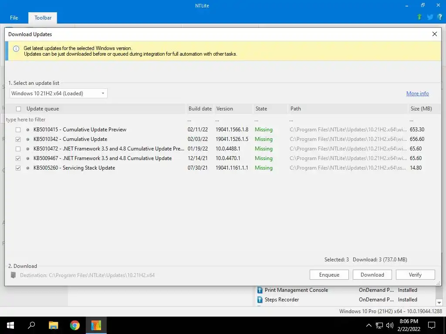Screen dimensions: 446x334
Task: Click version '19041.1566.1.8'
Action: [x=232, y=130]
